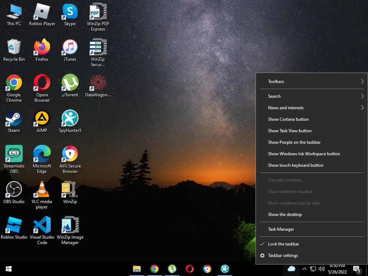Select the OBS Studio desktop shortcut

(x=14, y=193)
